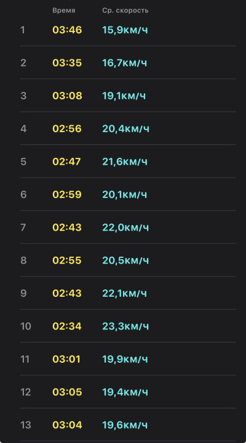This screenshot has height=443, width=246.
Task: Select split 1 time 03:46
Action: pos(67,30)
